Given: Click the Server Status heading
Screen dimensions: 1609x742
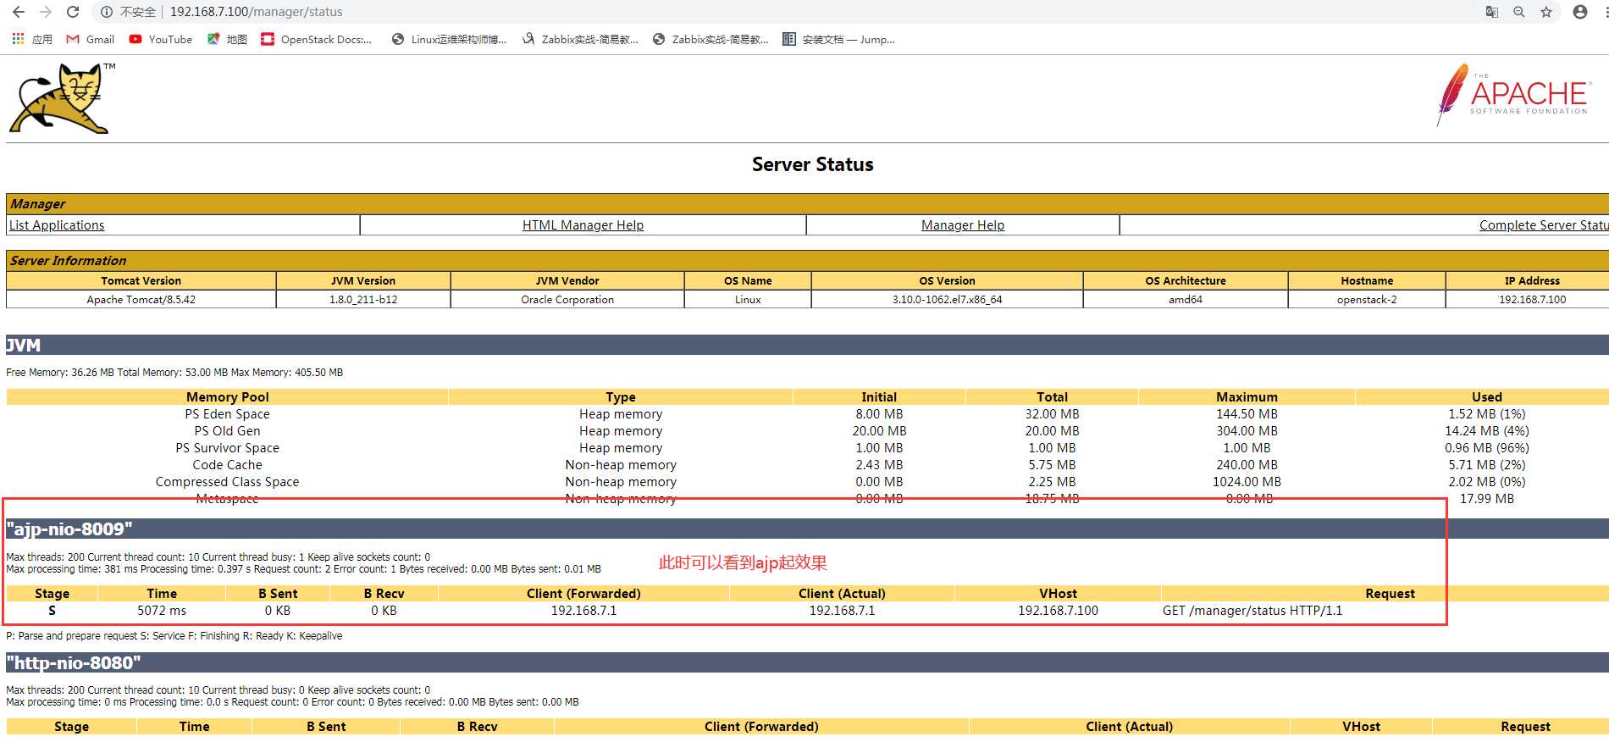Looking at the screenshot, I should click(x=812, y=164).
